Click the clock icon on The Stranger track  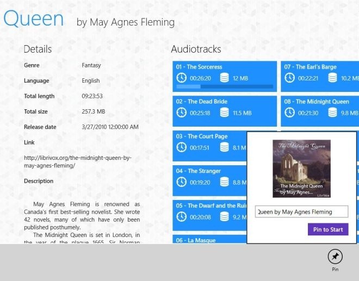(181, 182)
